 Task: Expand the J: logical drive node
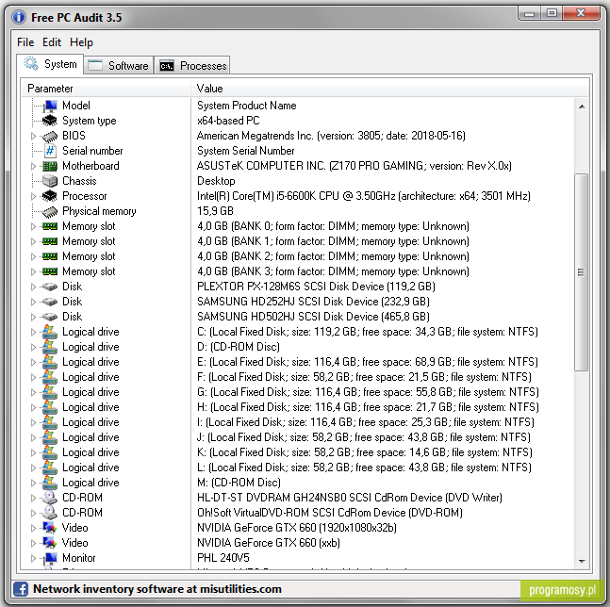click(33, 438)
